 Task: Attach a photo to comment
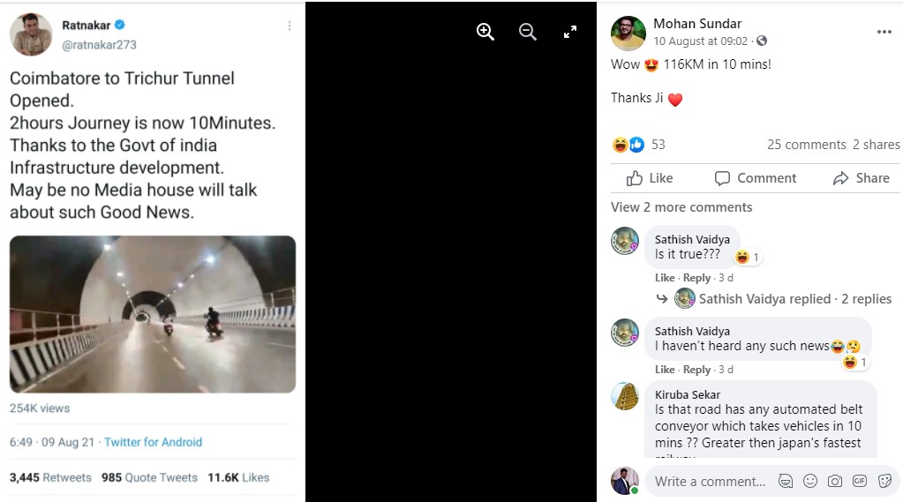click(x=834, y=481)
